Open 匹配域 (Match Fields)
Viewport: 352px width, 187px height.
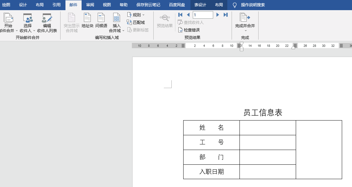tap(136, 22)
